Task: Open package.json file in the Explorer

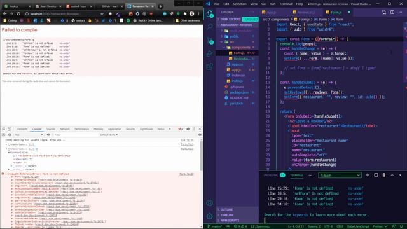Action: (x=239, y=92)
